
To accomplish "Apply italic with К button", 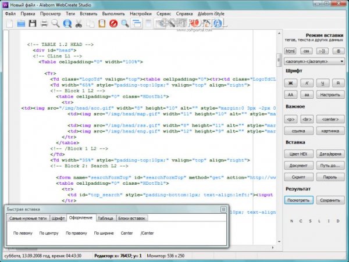I will click(307, 83).
